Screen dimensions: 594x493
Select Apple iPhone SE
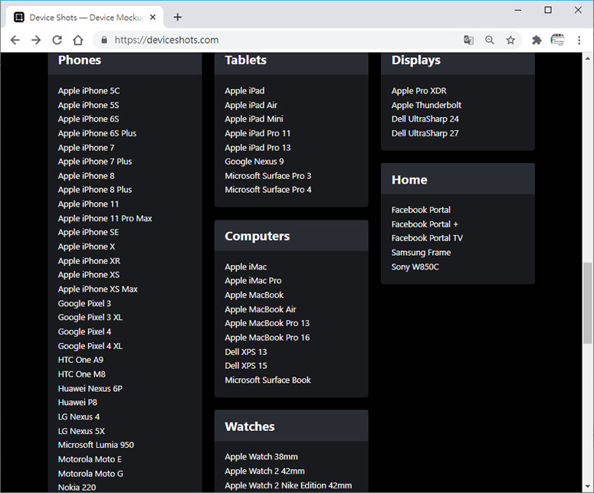(x=88, y=232)
